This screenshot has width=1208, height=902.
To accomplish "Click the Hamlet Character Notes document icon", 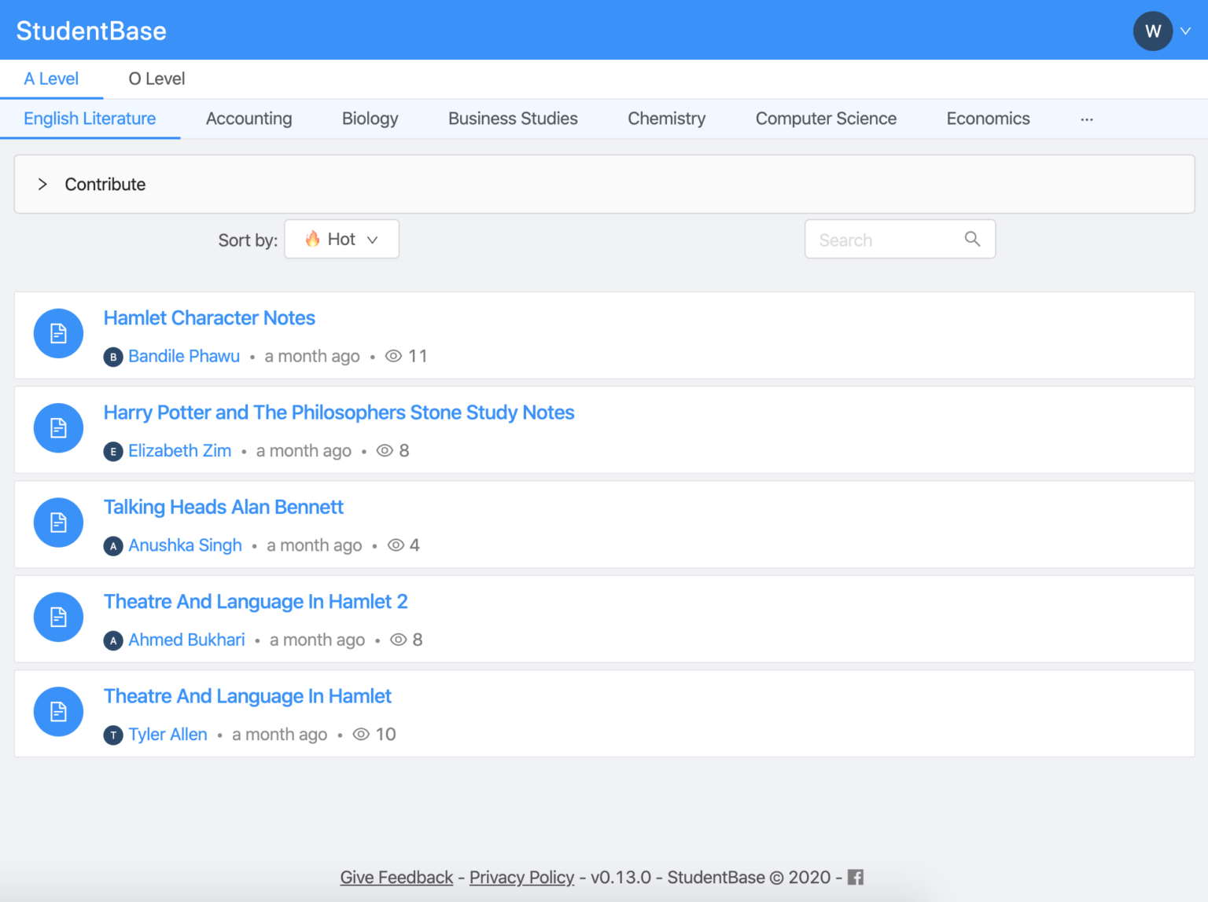I will coord(58,334).
